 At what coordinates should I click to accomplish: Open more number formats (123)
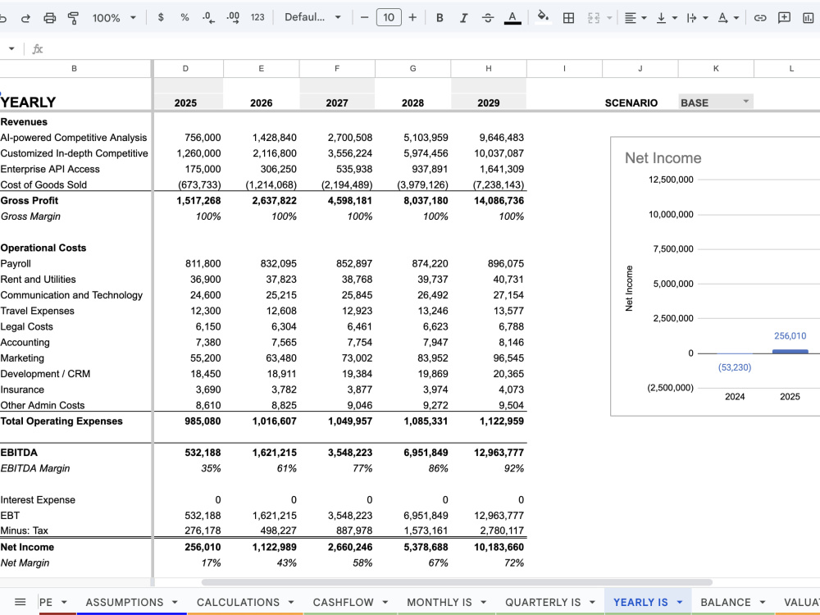tap(257, 17)
